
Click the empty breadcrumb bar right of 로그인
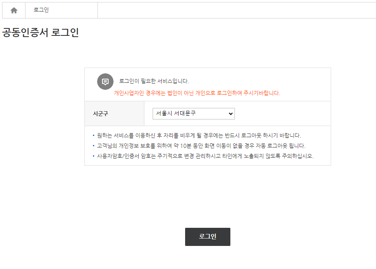237,10
